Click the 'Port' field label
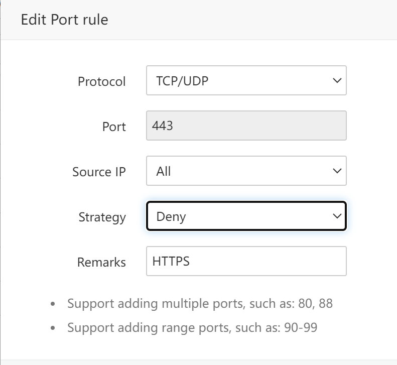The height and width of the screenshot is (365, 397). (x=114, y=127)
